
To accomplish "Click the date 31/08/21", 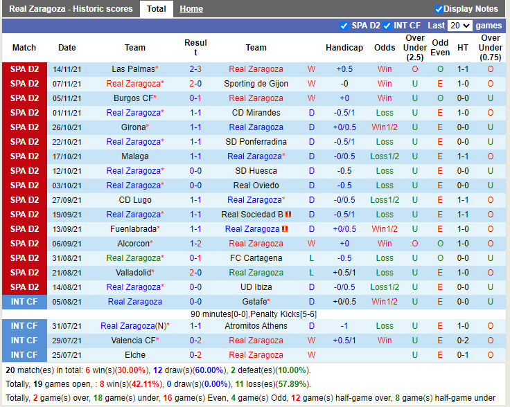I will (67, 258).
